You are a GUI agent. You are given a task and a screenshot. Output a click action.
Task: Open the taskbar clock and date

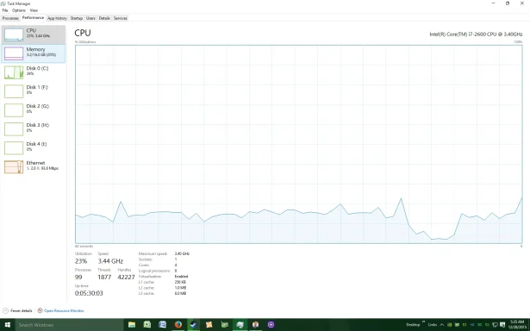pyautogui.click(x=517, y=325)
